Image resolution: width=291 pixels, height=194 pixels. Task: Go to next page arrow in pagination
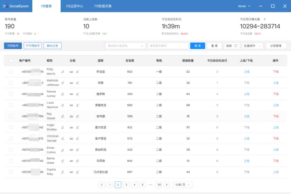coord(167,185)
